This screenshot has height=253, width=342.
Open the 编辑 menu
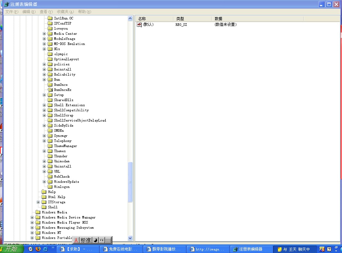(x=29, y=12)
